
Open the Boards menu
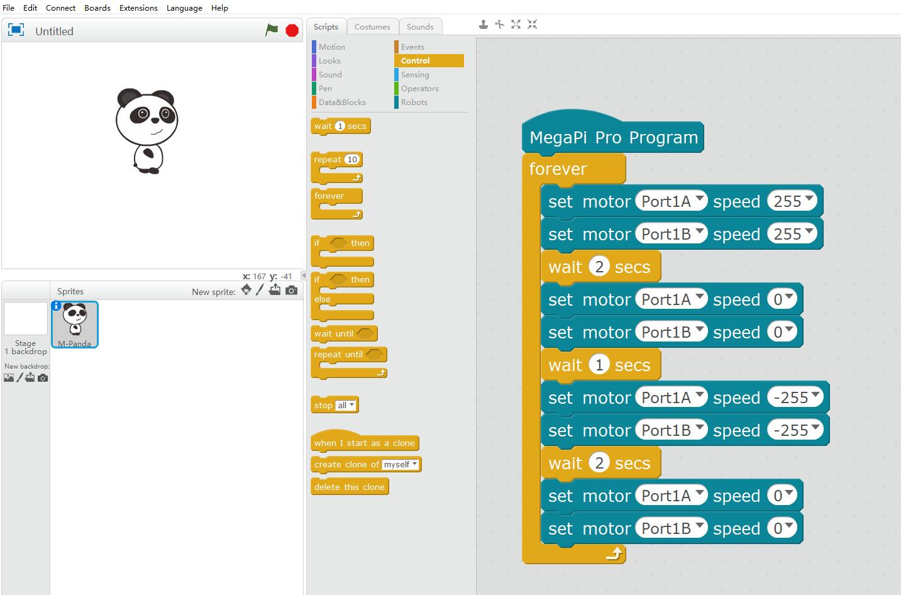pyautogui.click(x=97, y=8)
